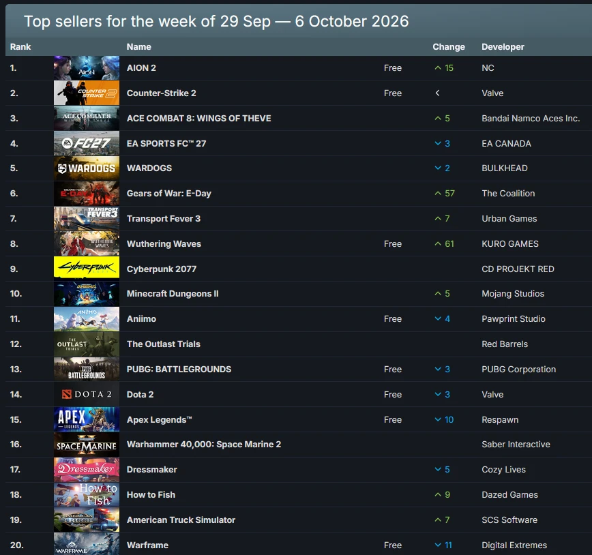
Task: Open Gears of War: E-Day title
Action: click(x=168, y=194)
